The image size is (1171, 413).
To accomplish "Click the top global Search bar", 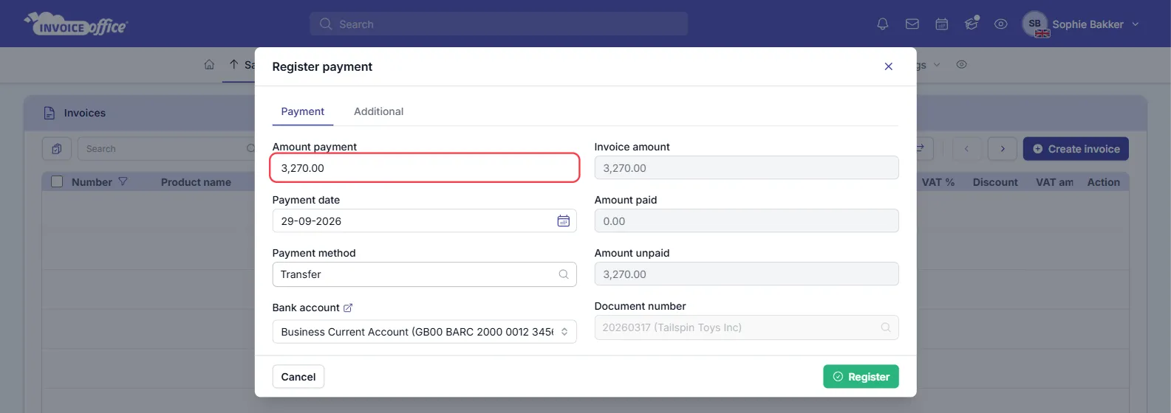I will pos(499,24).
